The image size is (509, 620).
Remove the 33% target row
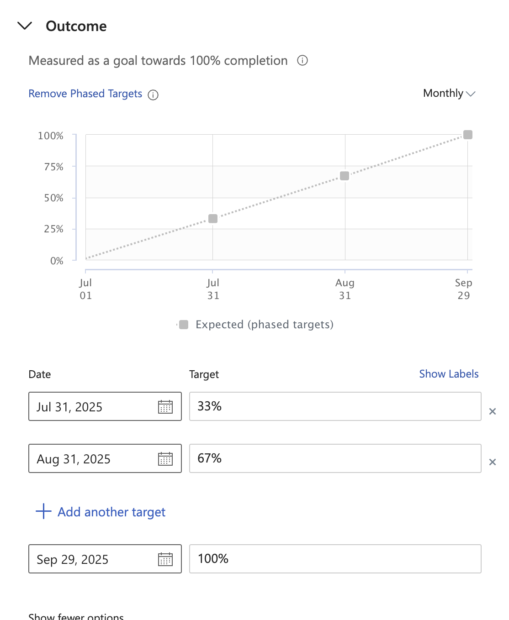493,411
